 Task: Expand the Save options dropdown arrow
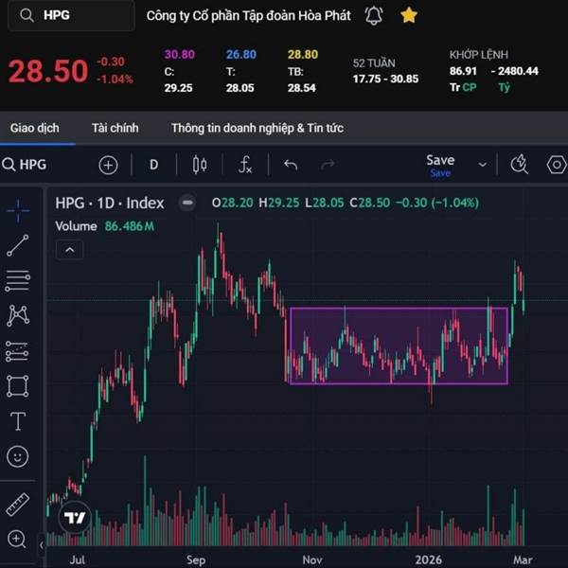pyautogui.click(x=482, y=165)
